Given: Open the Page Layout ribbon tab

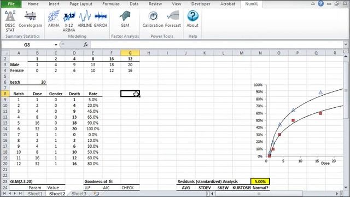Looking at the screenshot, I should pyautogui.click(x=81, y=4).
